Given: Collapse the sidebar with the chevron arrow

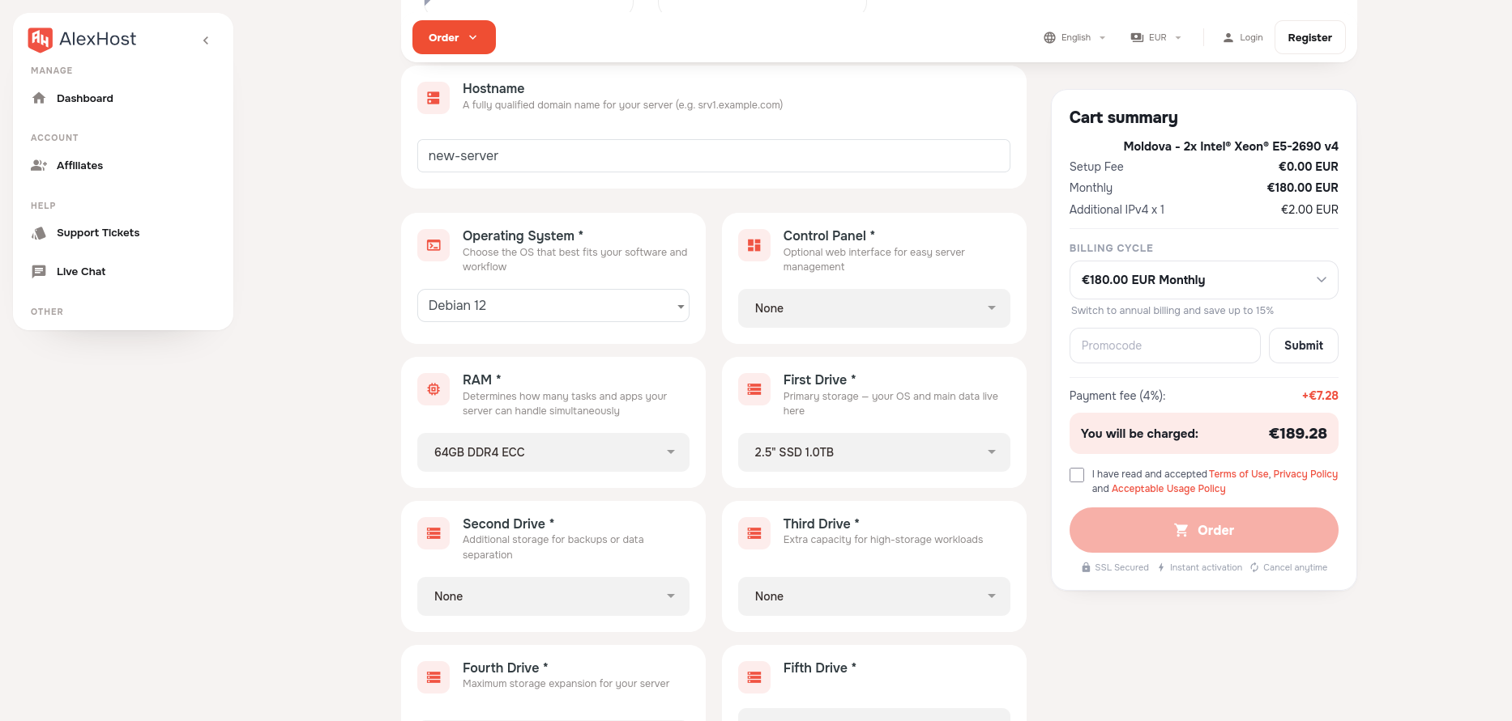Looking at the screenshot, I should (206, 40).
